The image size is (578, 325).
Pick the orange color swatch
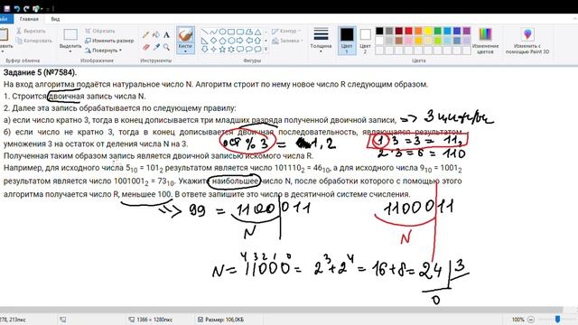coord(418,32)
